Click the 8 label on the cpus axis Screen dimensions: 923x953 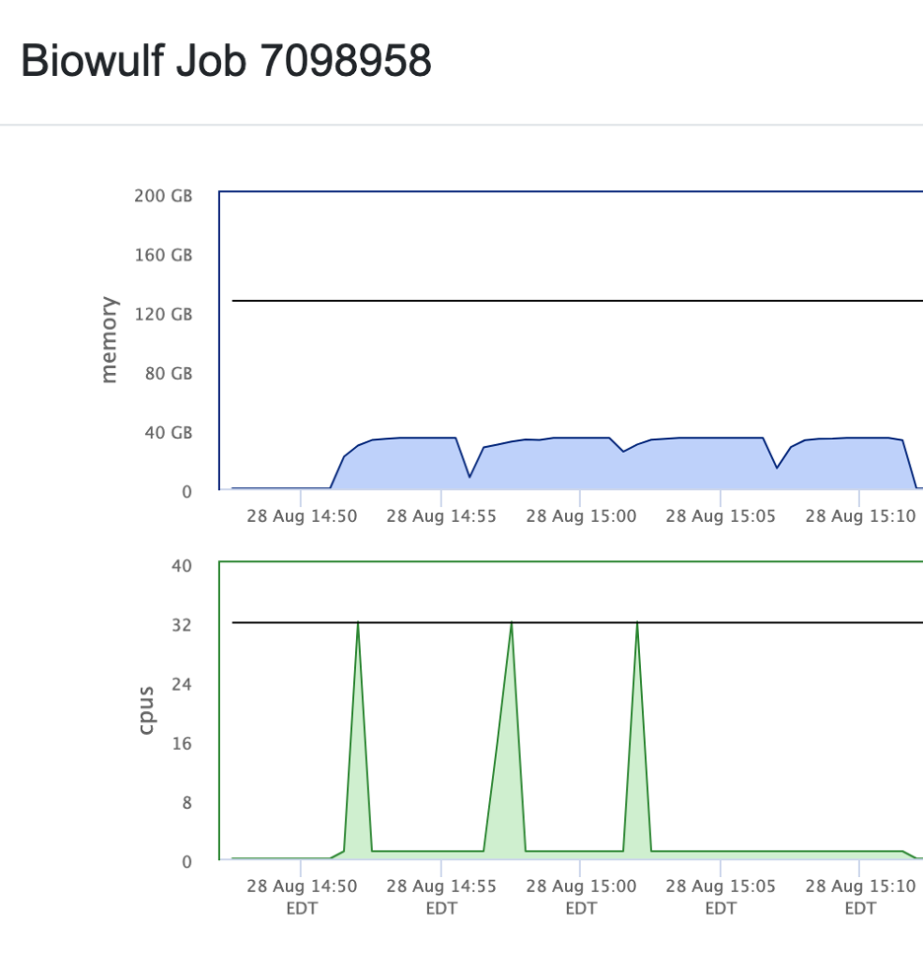(184, 802)
